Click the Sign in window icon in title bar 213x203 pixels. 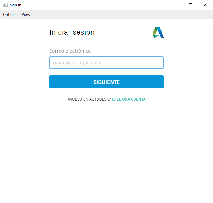(x=5, y=5)
